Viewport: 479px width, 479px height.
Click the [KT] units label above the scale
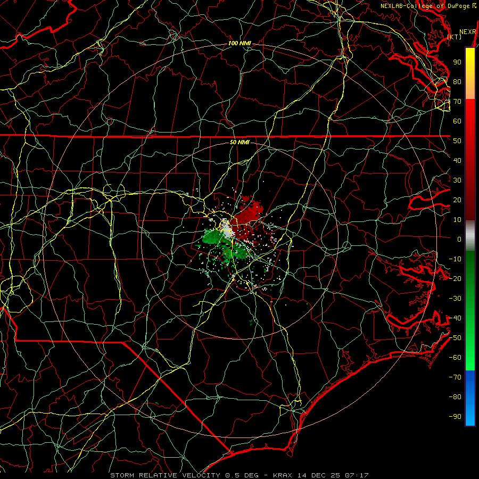[455, 37]
